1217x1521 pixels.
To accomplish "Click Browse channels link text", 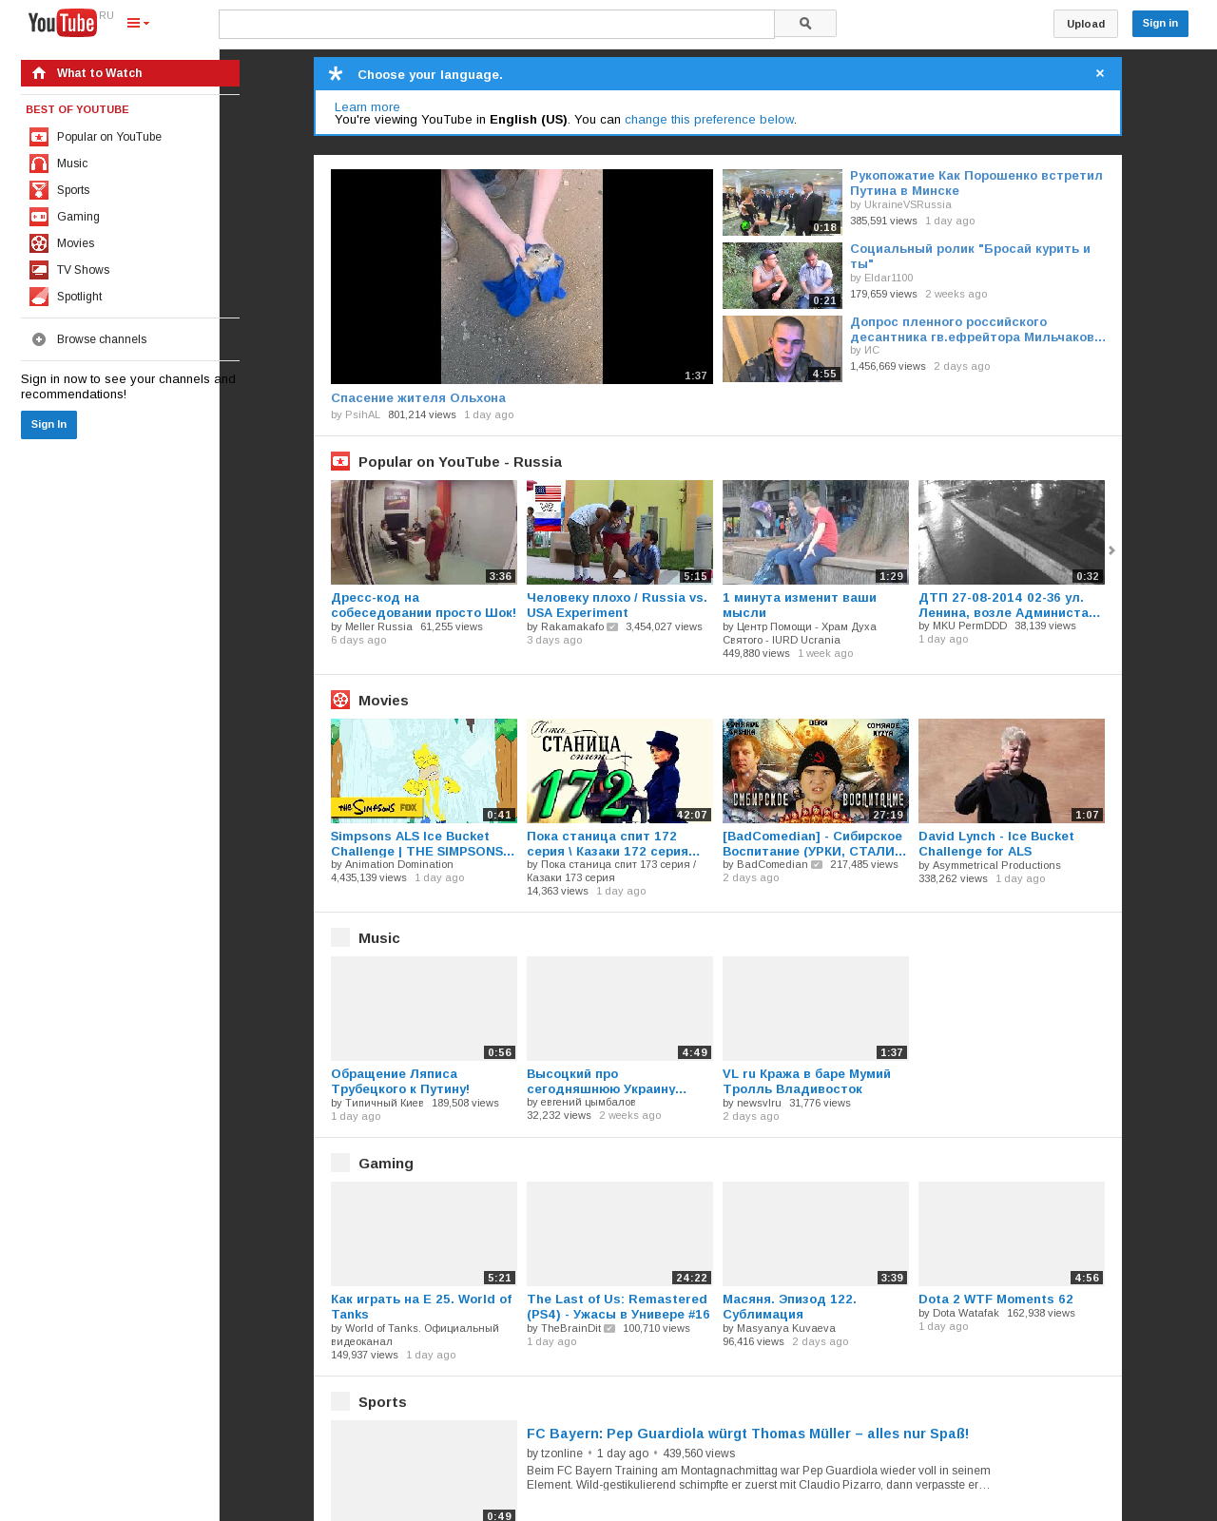I will pyautogui.click(x=102, y=339).
